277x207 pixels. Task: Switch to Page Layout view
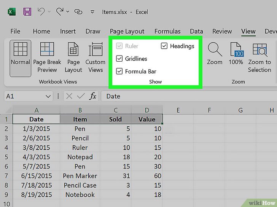tap(73, 58)
